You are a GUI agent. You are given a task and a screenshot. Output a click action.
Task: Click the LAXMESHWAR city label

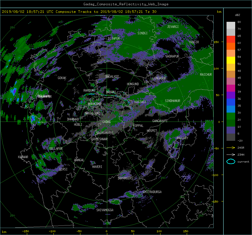coord(99,139)
